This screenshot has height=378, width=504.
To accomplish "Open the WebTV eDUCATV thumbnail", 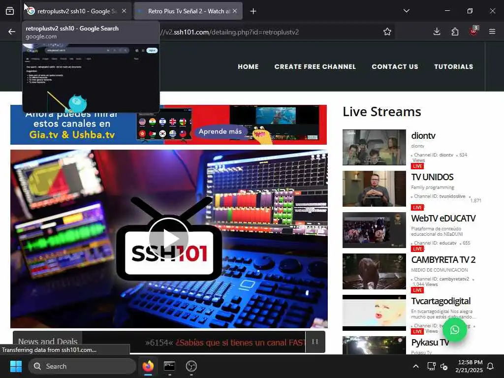I will [x=374, y=230].
